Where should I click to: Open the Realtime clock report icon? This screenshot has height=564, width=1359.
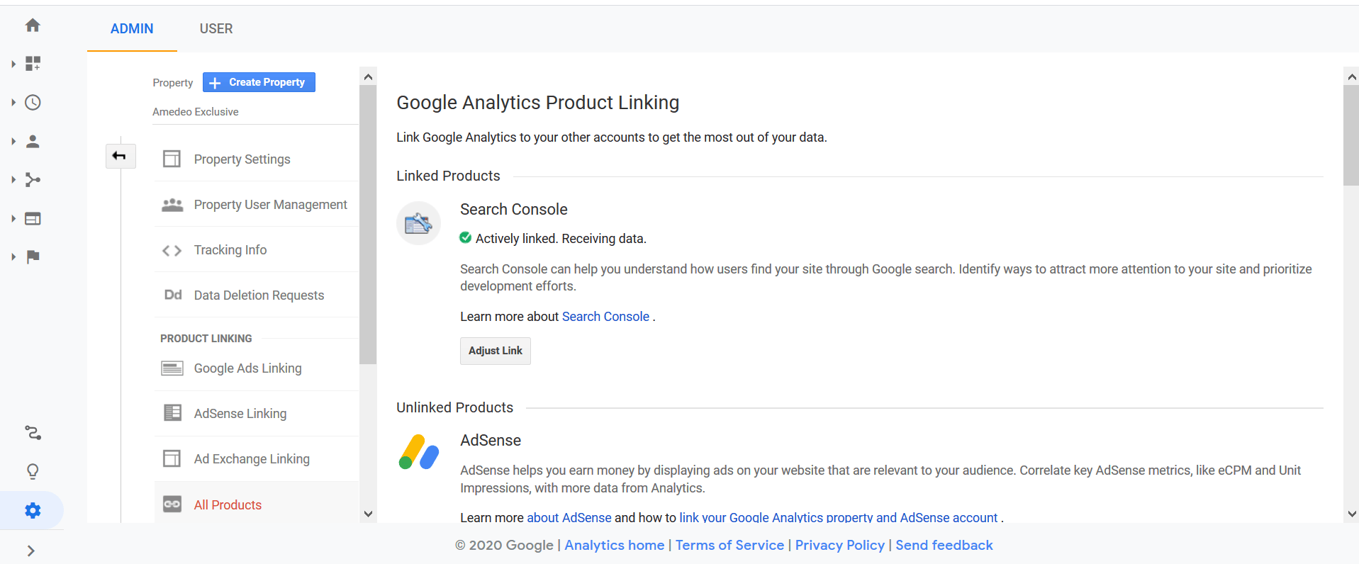[33, 102]
